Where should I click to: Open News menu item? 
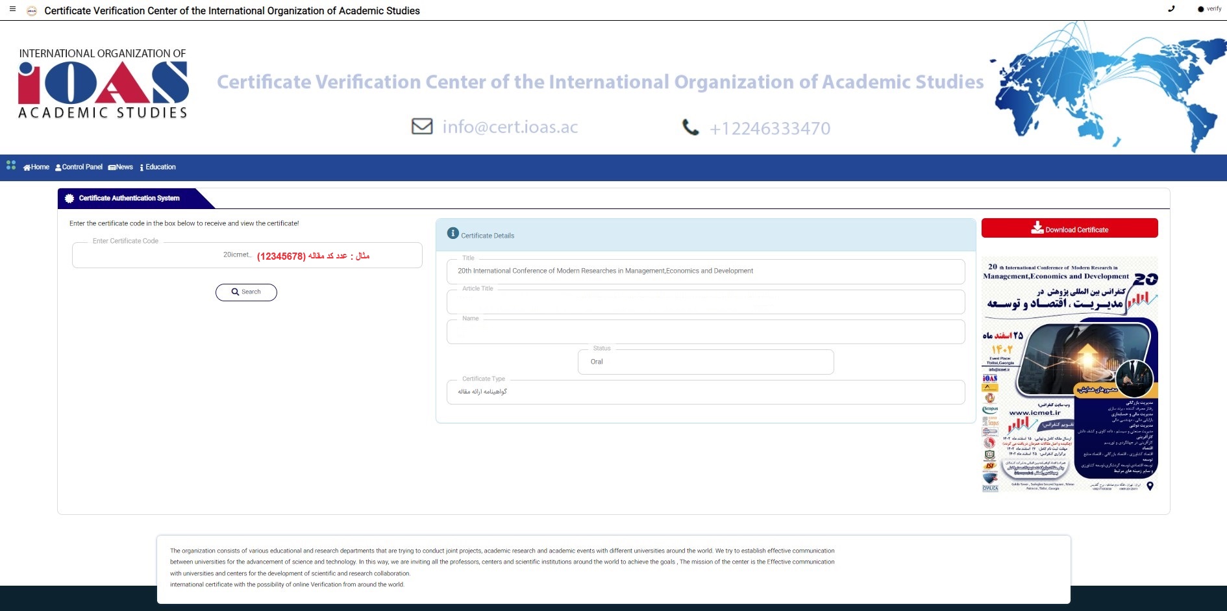click(121, 167)
